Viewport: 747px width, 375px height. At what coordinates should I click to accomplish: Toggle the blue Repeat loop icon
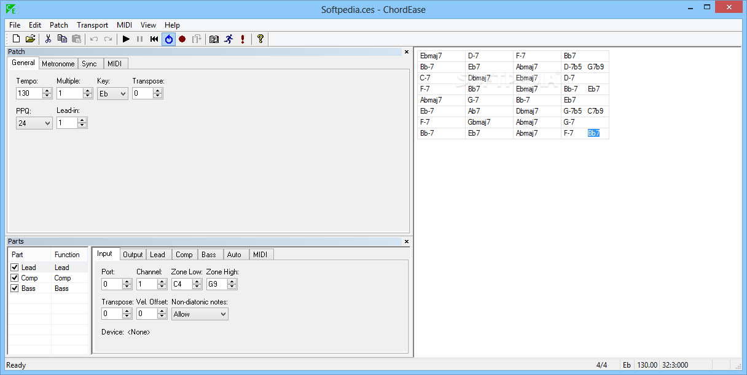tap(168, 39)
